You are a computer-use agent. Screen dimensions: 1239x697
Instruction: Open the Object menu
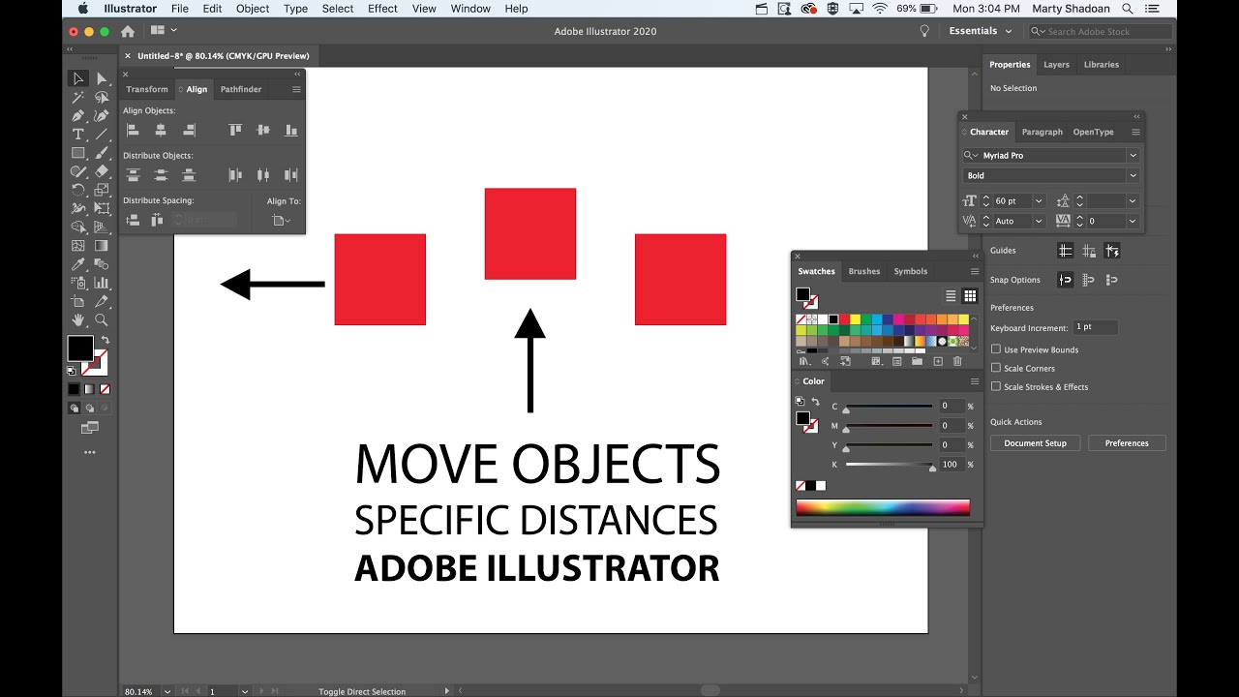(x=253, y=9)
